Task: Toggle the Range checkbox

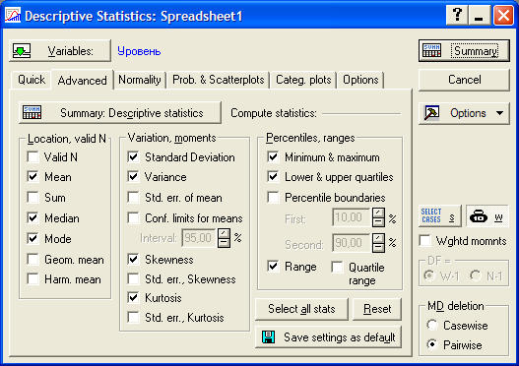Action: (273, 267)
